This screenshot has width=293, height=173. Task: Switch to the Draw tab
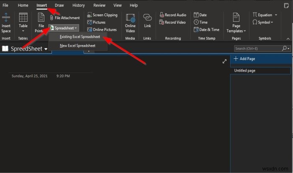(59, 5)
